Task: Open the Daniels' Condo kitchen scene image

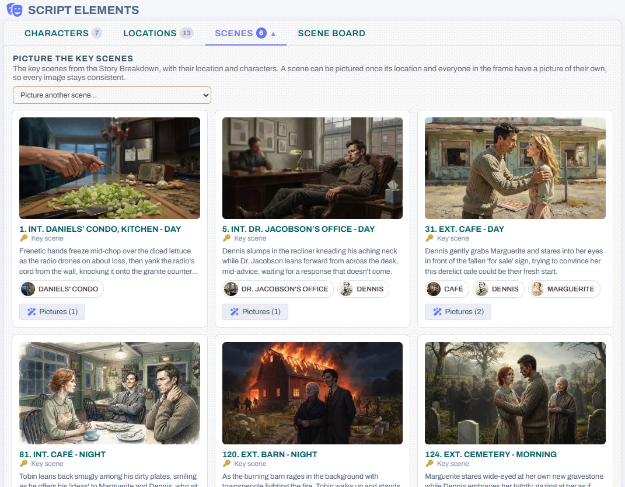Action: click(110, 168)
